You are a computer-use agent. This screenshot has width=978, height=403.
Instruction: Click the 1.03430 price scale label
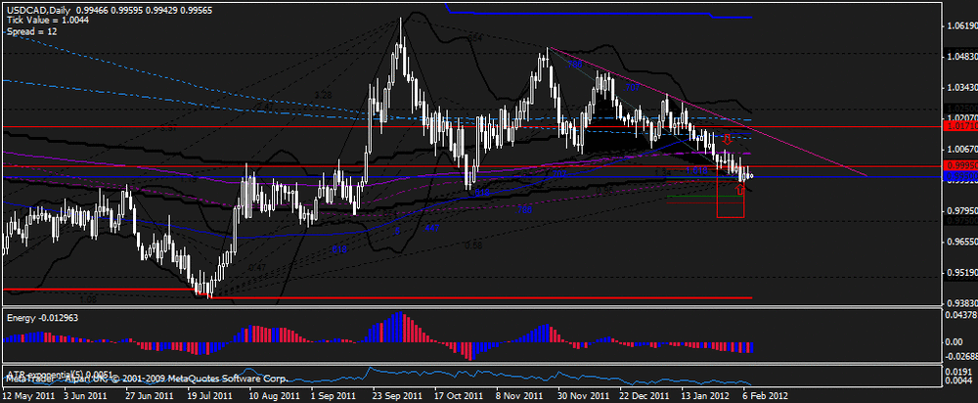coord(961,87)
